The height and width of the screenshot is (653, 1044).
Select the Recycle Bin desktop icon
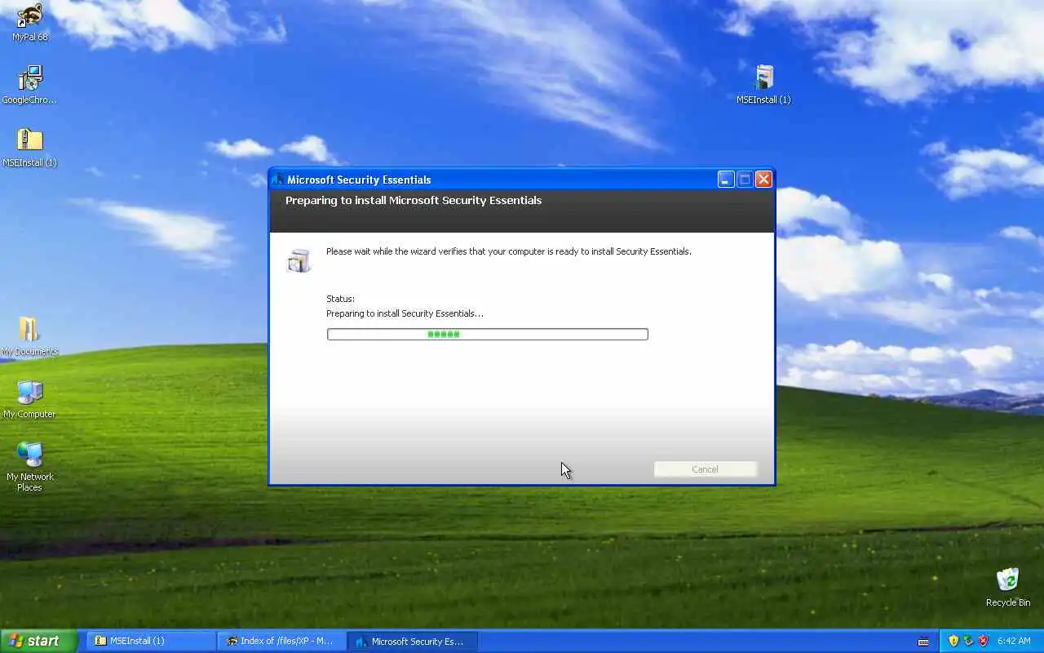point(1008,588)
